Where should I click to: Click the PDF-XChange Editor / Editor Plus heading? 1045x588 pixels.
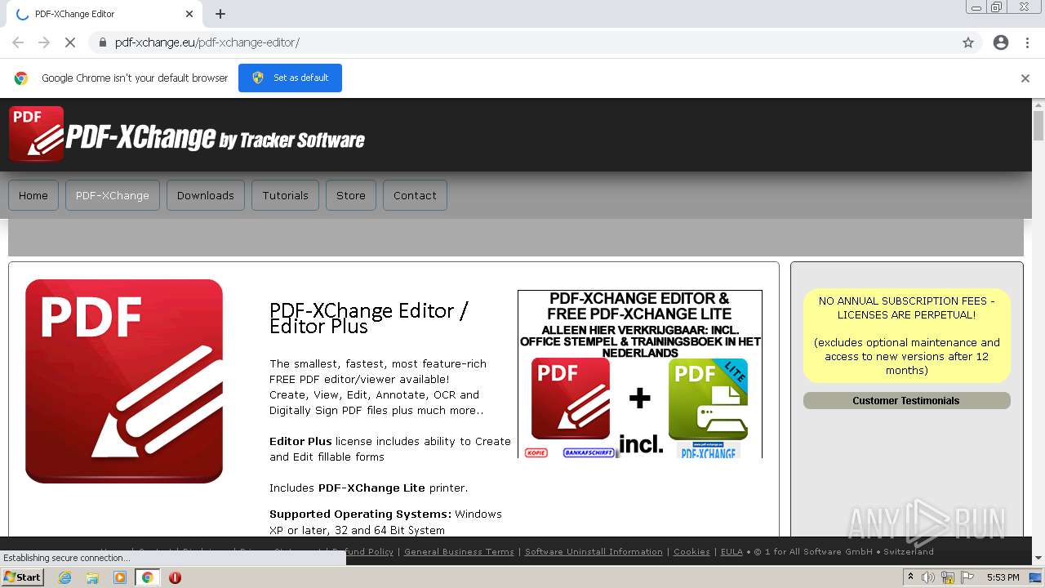369,318
